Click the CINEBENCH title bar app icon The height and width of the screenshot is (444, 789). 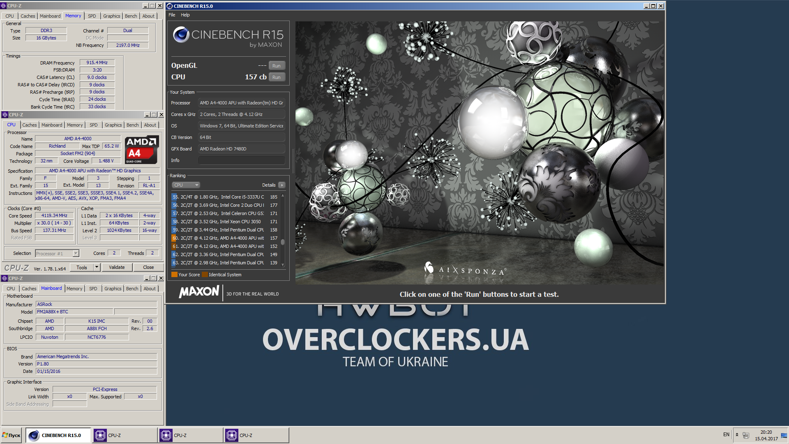coord(170,6)
